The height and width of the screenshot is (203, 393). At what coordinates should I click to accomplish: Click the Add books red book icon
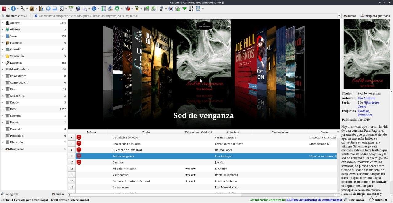point(4,9)
